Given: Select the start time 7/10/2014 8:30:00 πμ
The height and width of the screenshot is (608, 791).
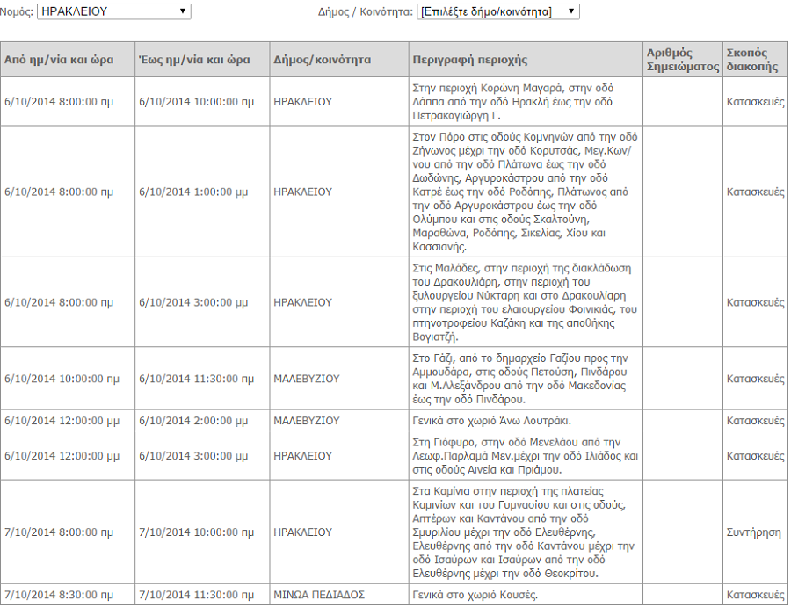Looking at the screenshot, I should (59, 595).
